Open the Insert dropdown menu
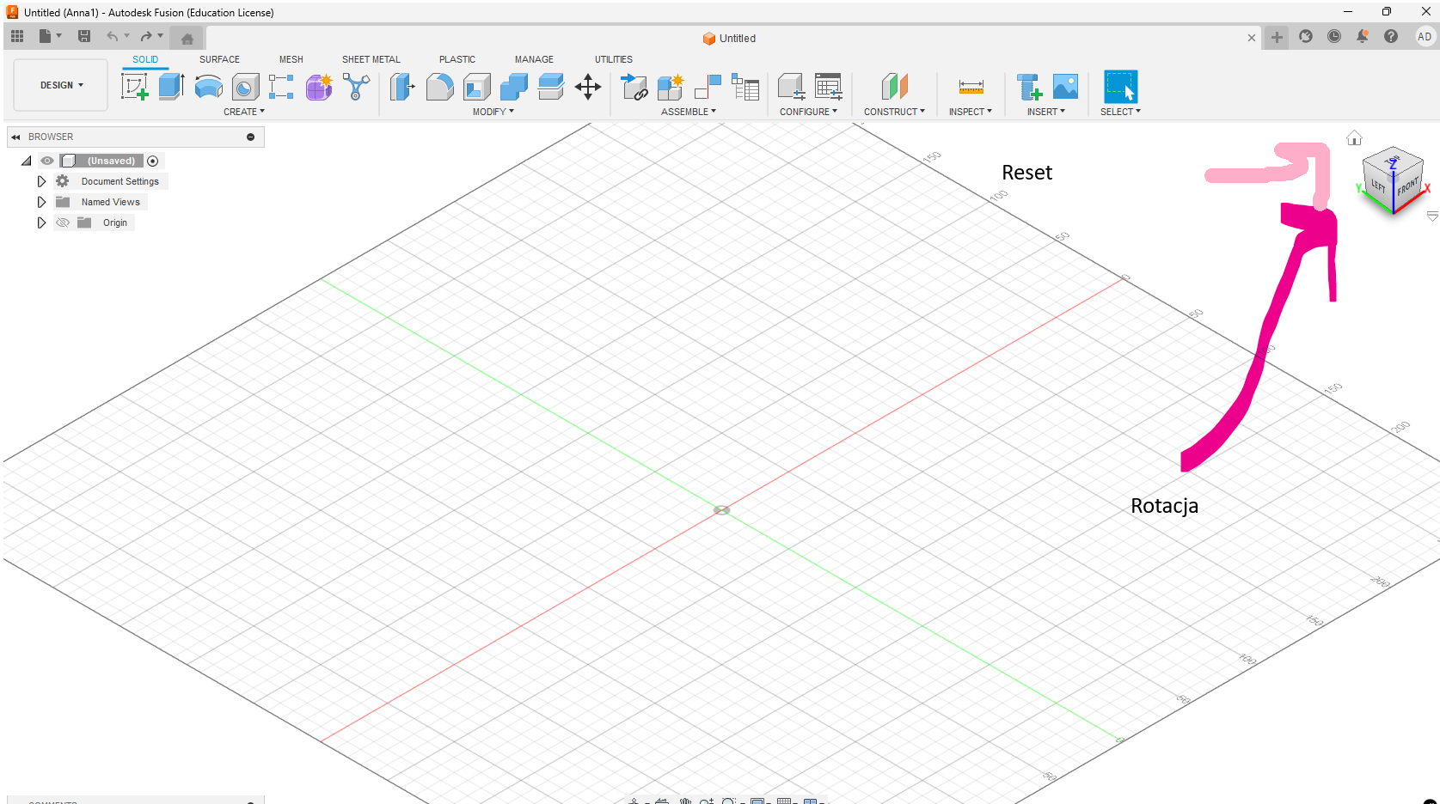Viewport: 1440px width, 804px height. pyautogui.click(x=1045, y=112)
